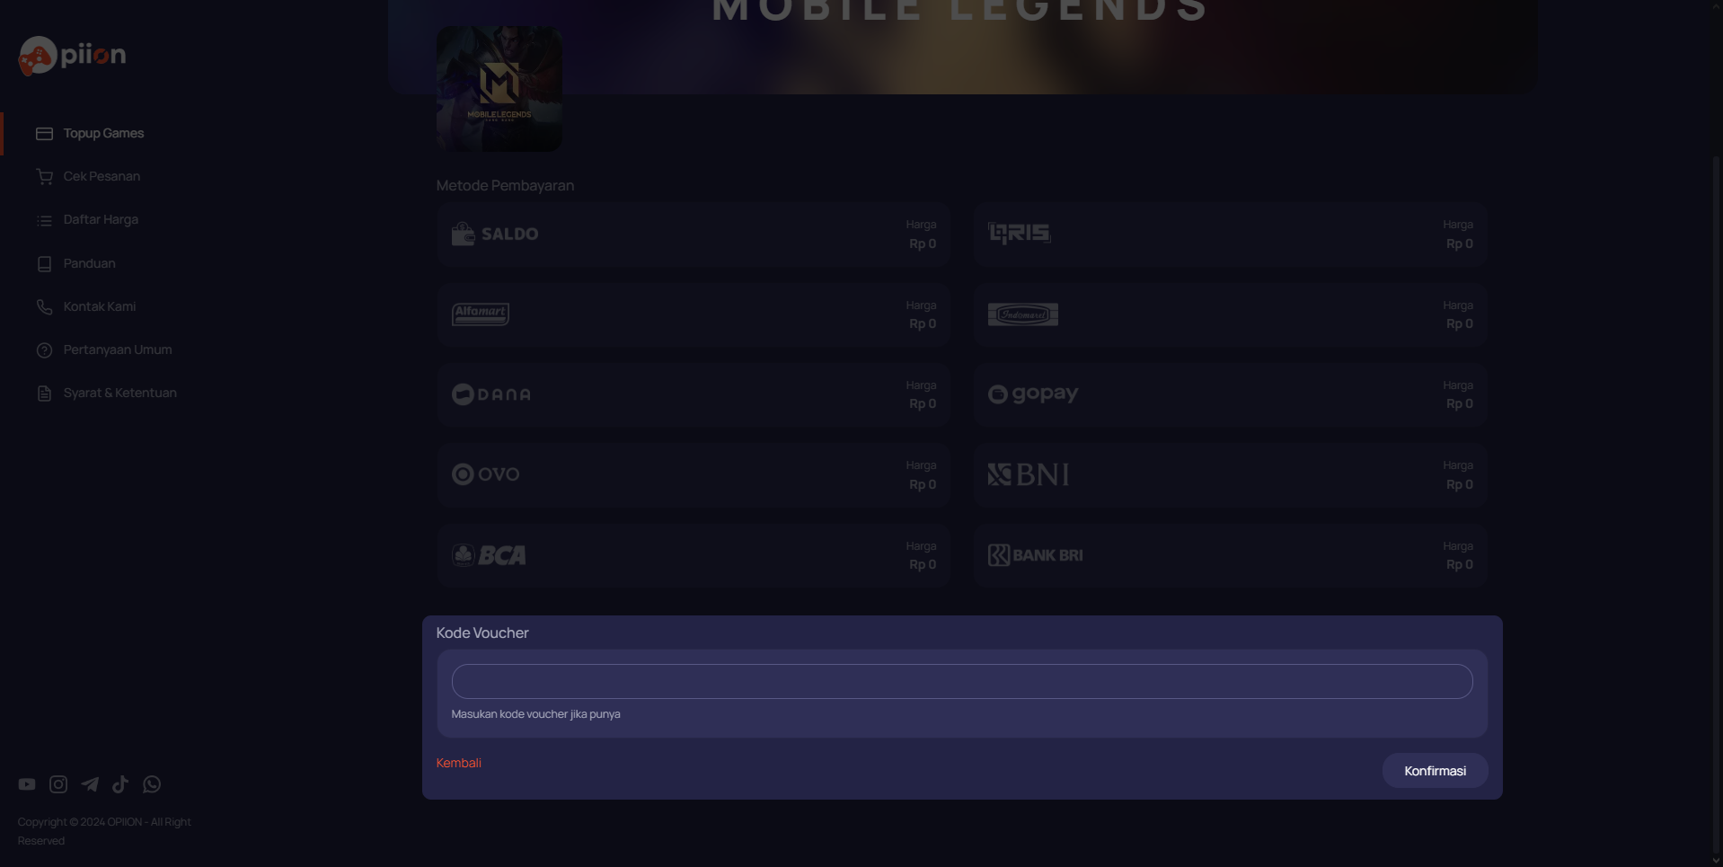Focus the Kode Voucher input field
The image size is (1723, 867).
(x=962, y=681)
